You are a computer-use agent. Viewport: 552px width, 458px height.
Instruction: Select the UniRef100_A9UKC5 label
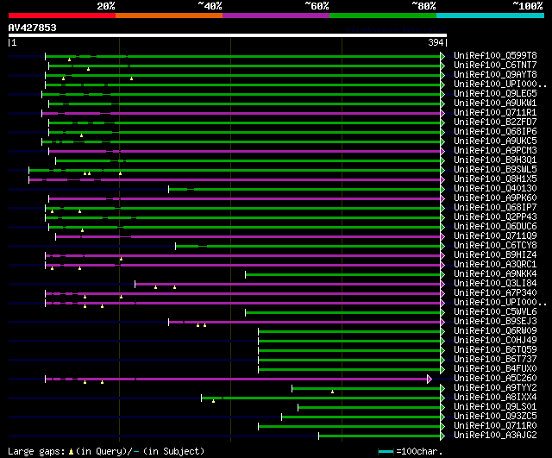(495, 141)
